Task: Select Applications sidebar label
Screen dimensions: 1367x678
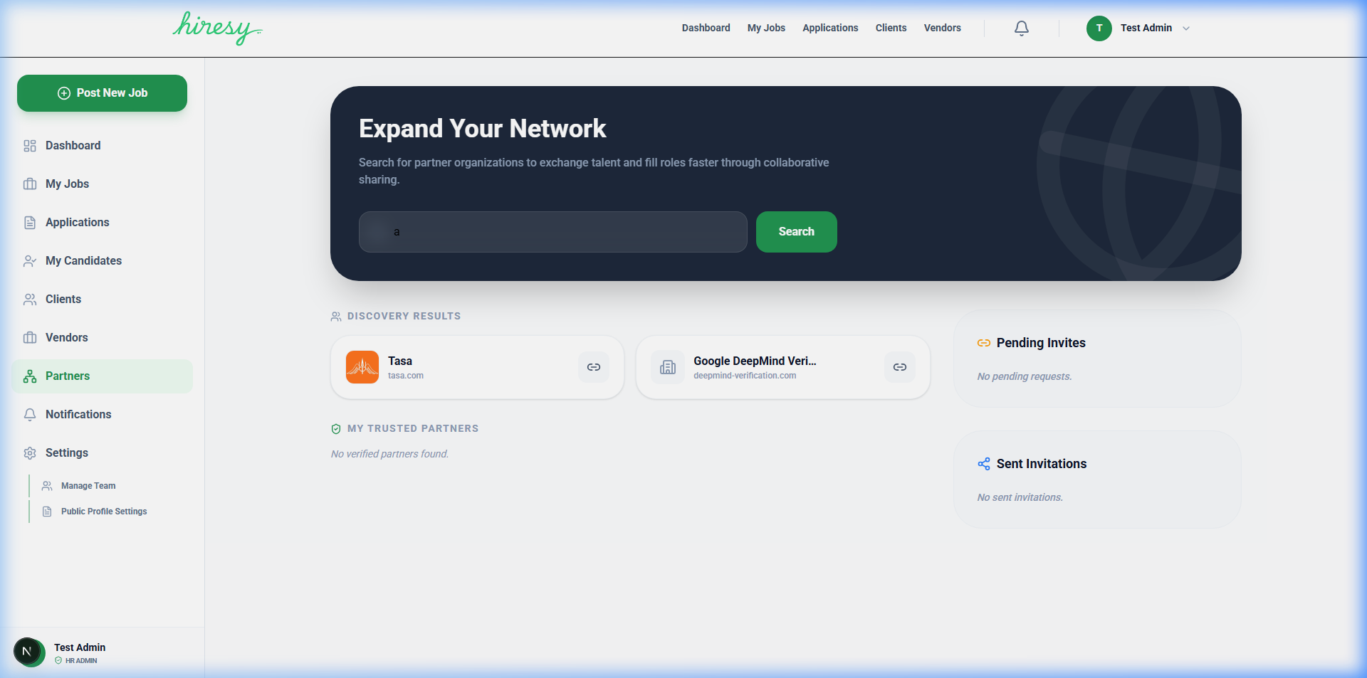Action: pyautogui.click(x=77, y=222)
